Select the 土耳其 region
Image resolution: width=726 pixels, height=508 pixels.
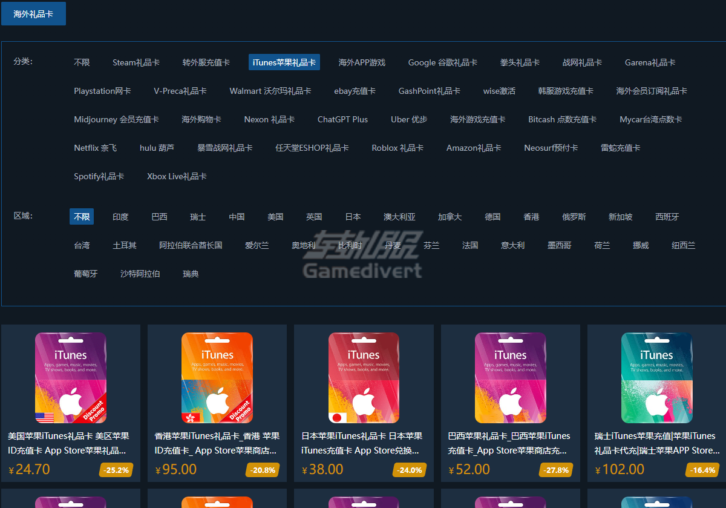125,245
